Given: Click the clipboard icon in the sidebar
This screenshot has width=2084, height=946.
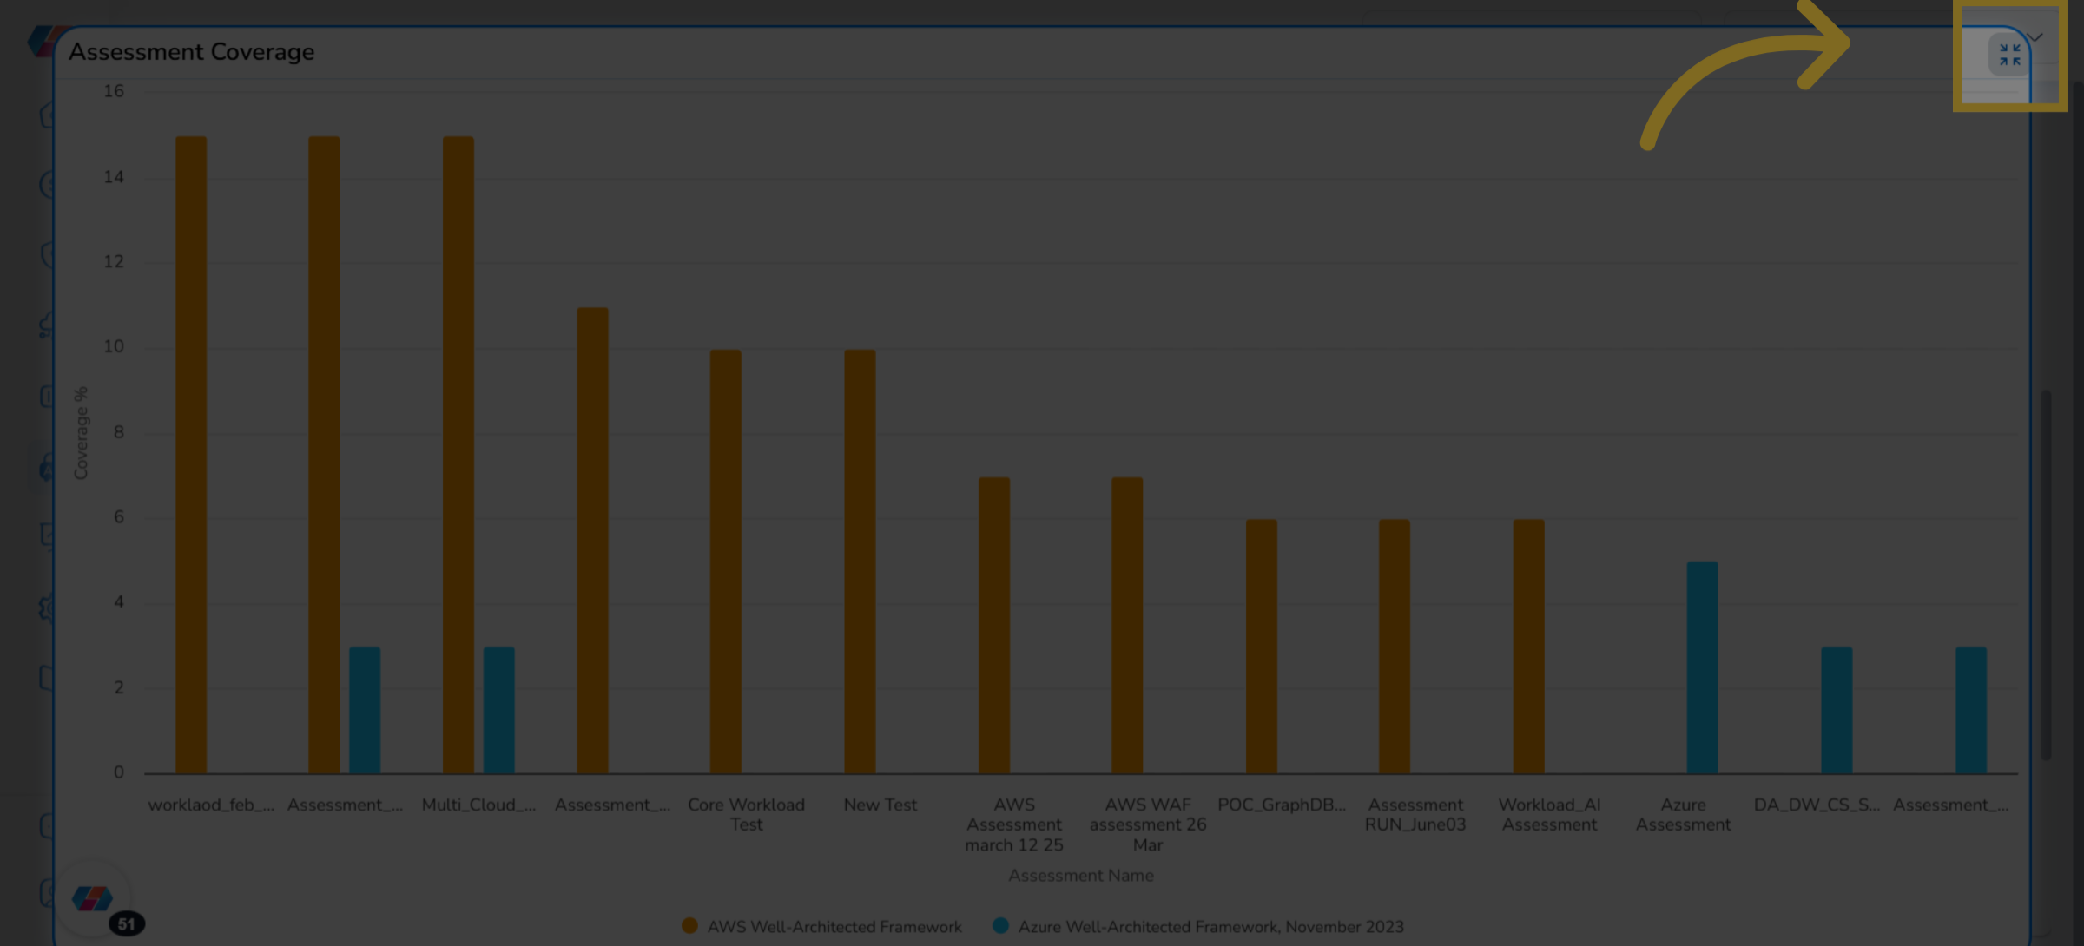Looking at the screenshot, I should [45, 395].
